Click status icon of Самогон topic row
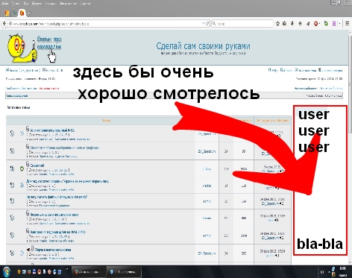Screen dimensions: 352x278 (x=12, y=168)
